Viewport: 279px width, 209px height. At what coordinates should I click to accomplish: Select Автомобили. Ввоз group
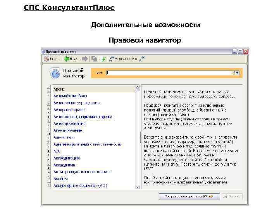tap(70, 96)
